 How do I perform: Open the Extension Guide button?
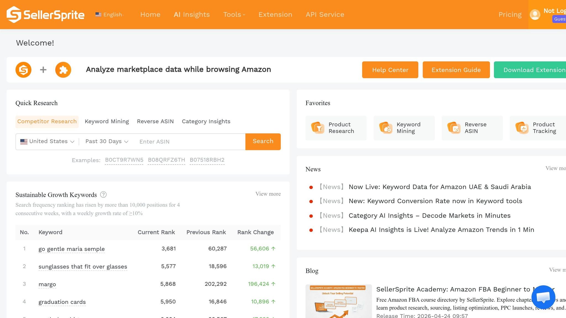[456, 70]
